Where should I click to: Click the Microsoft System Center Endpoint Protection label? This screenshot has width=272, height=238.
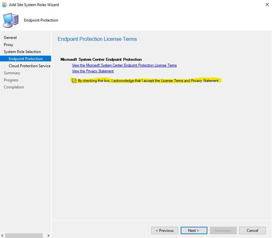tap(101, 59)
